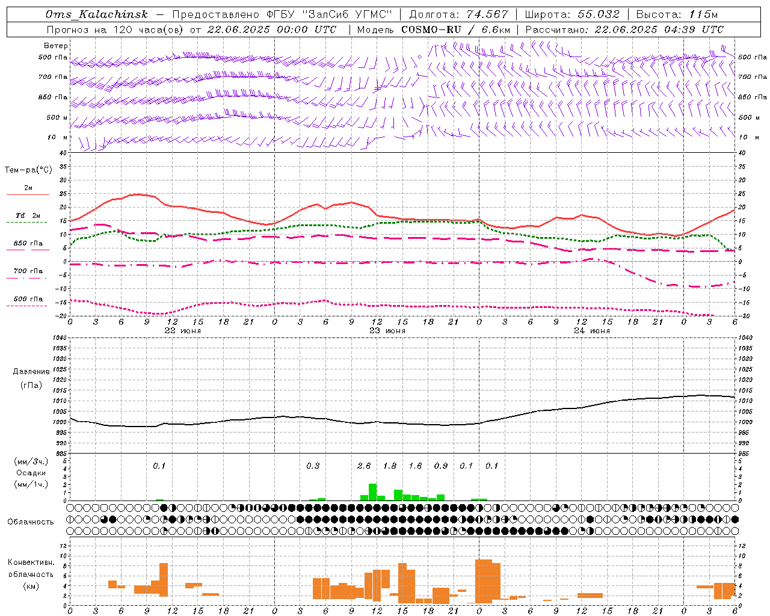
Task: Select the 'Модель COSMO-RU / 6.6км' text
Action: 434,29
